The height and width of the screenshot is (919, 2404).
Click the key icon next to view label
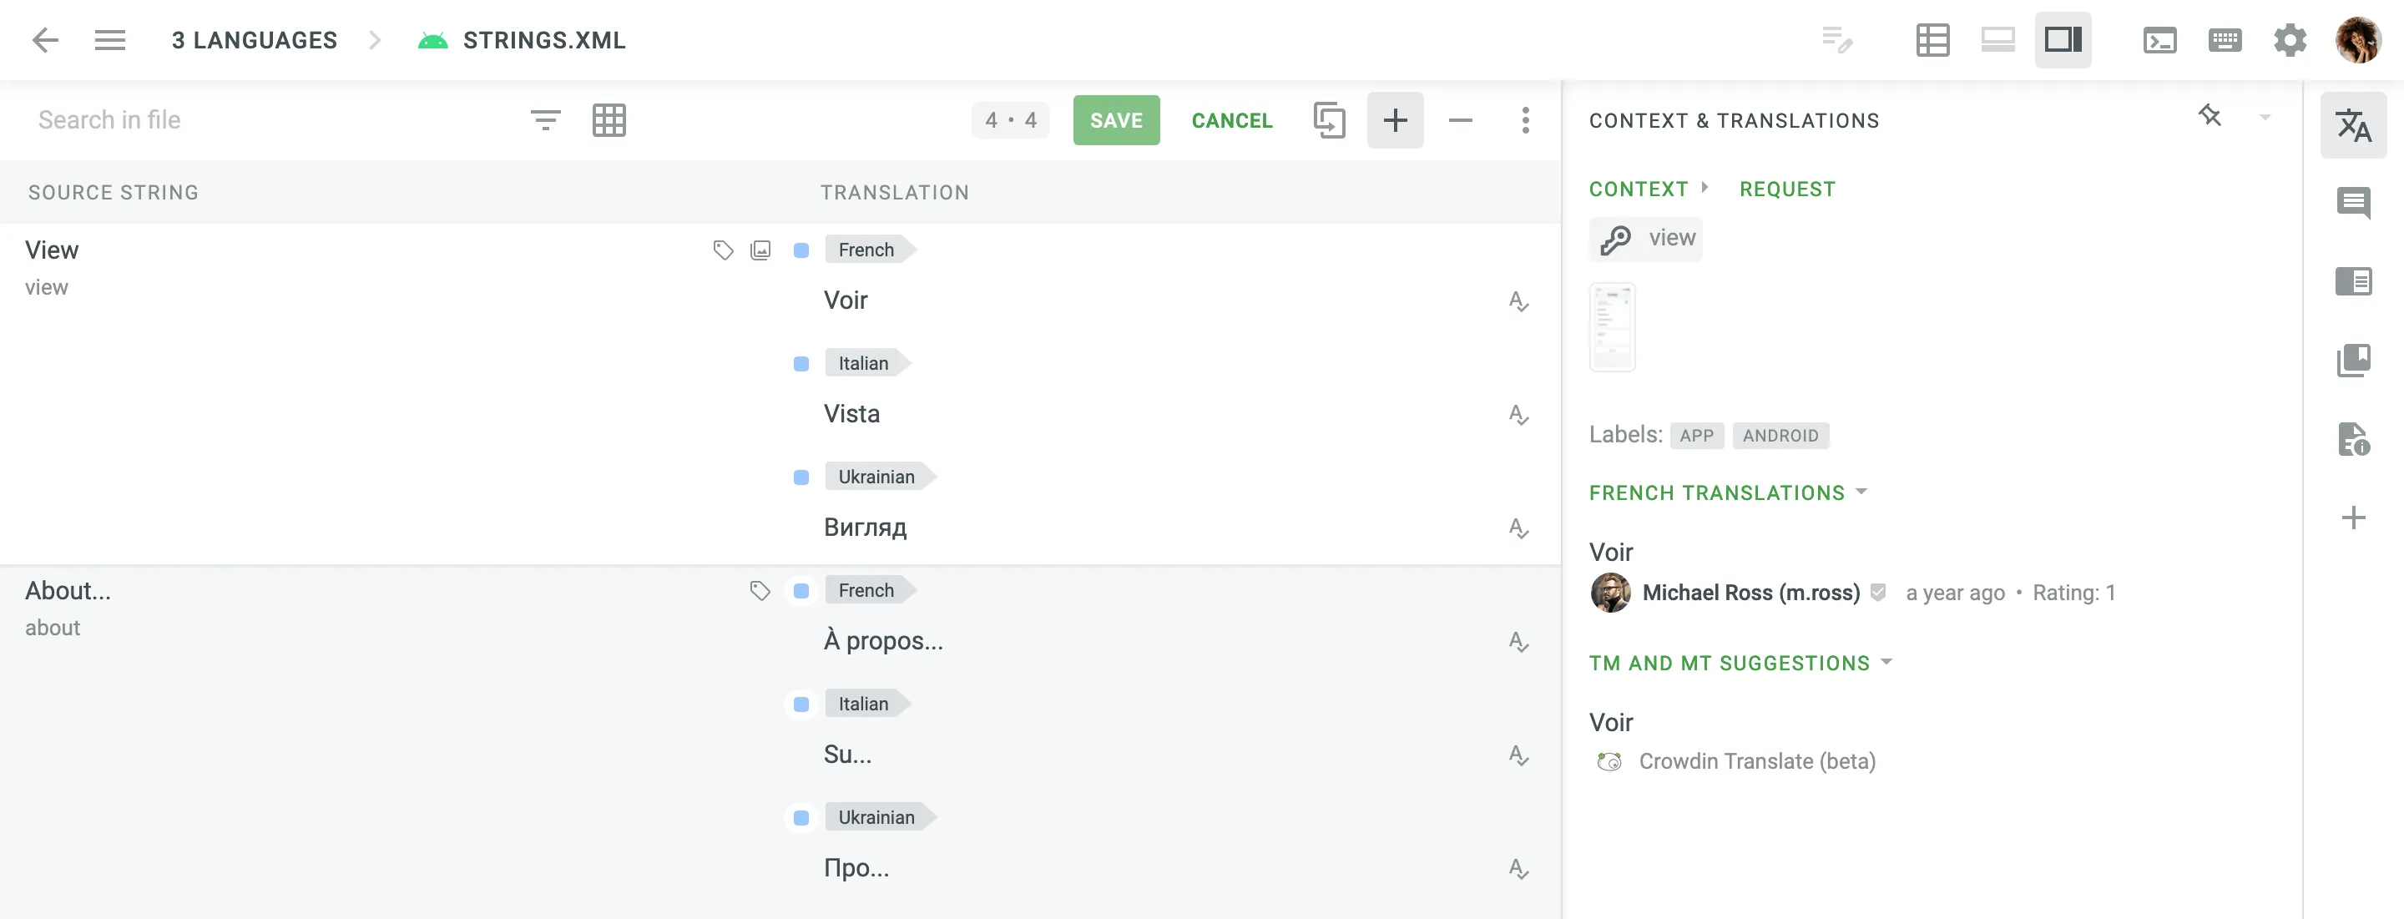tap(1613, 240)
